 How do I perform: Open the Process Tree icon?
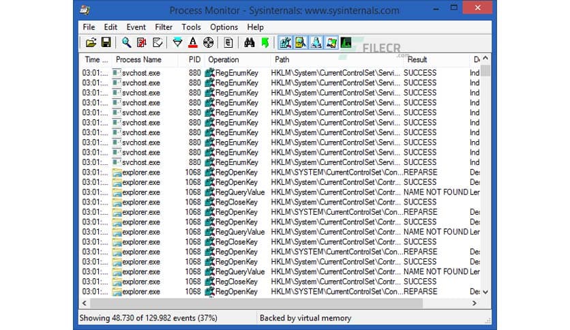228,42
